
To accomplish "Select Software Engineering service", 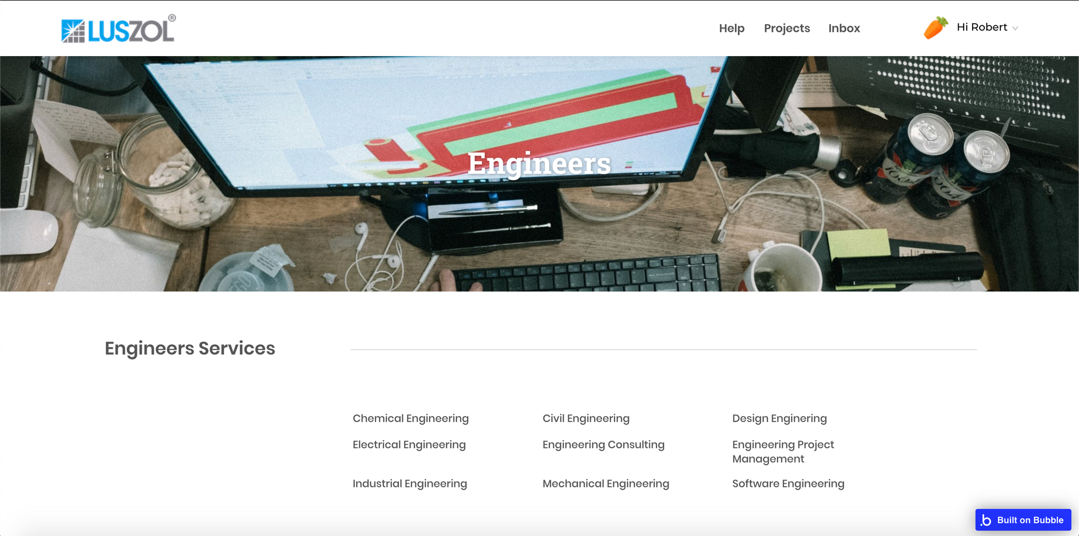I will pos(788,484).
